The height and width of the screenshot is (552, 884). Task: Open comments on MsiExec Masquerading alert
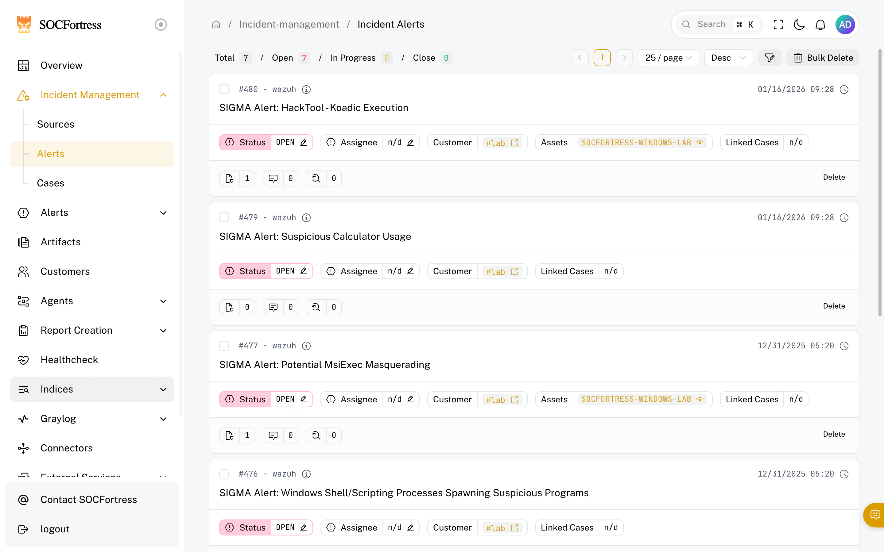[280, 435]
